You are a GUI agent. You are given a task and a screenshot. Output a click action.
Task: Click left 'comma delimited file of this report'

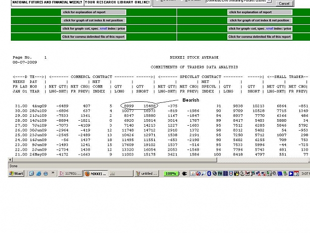click(x=94, y=37)
